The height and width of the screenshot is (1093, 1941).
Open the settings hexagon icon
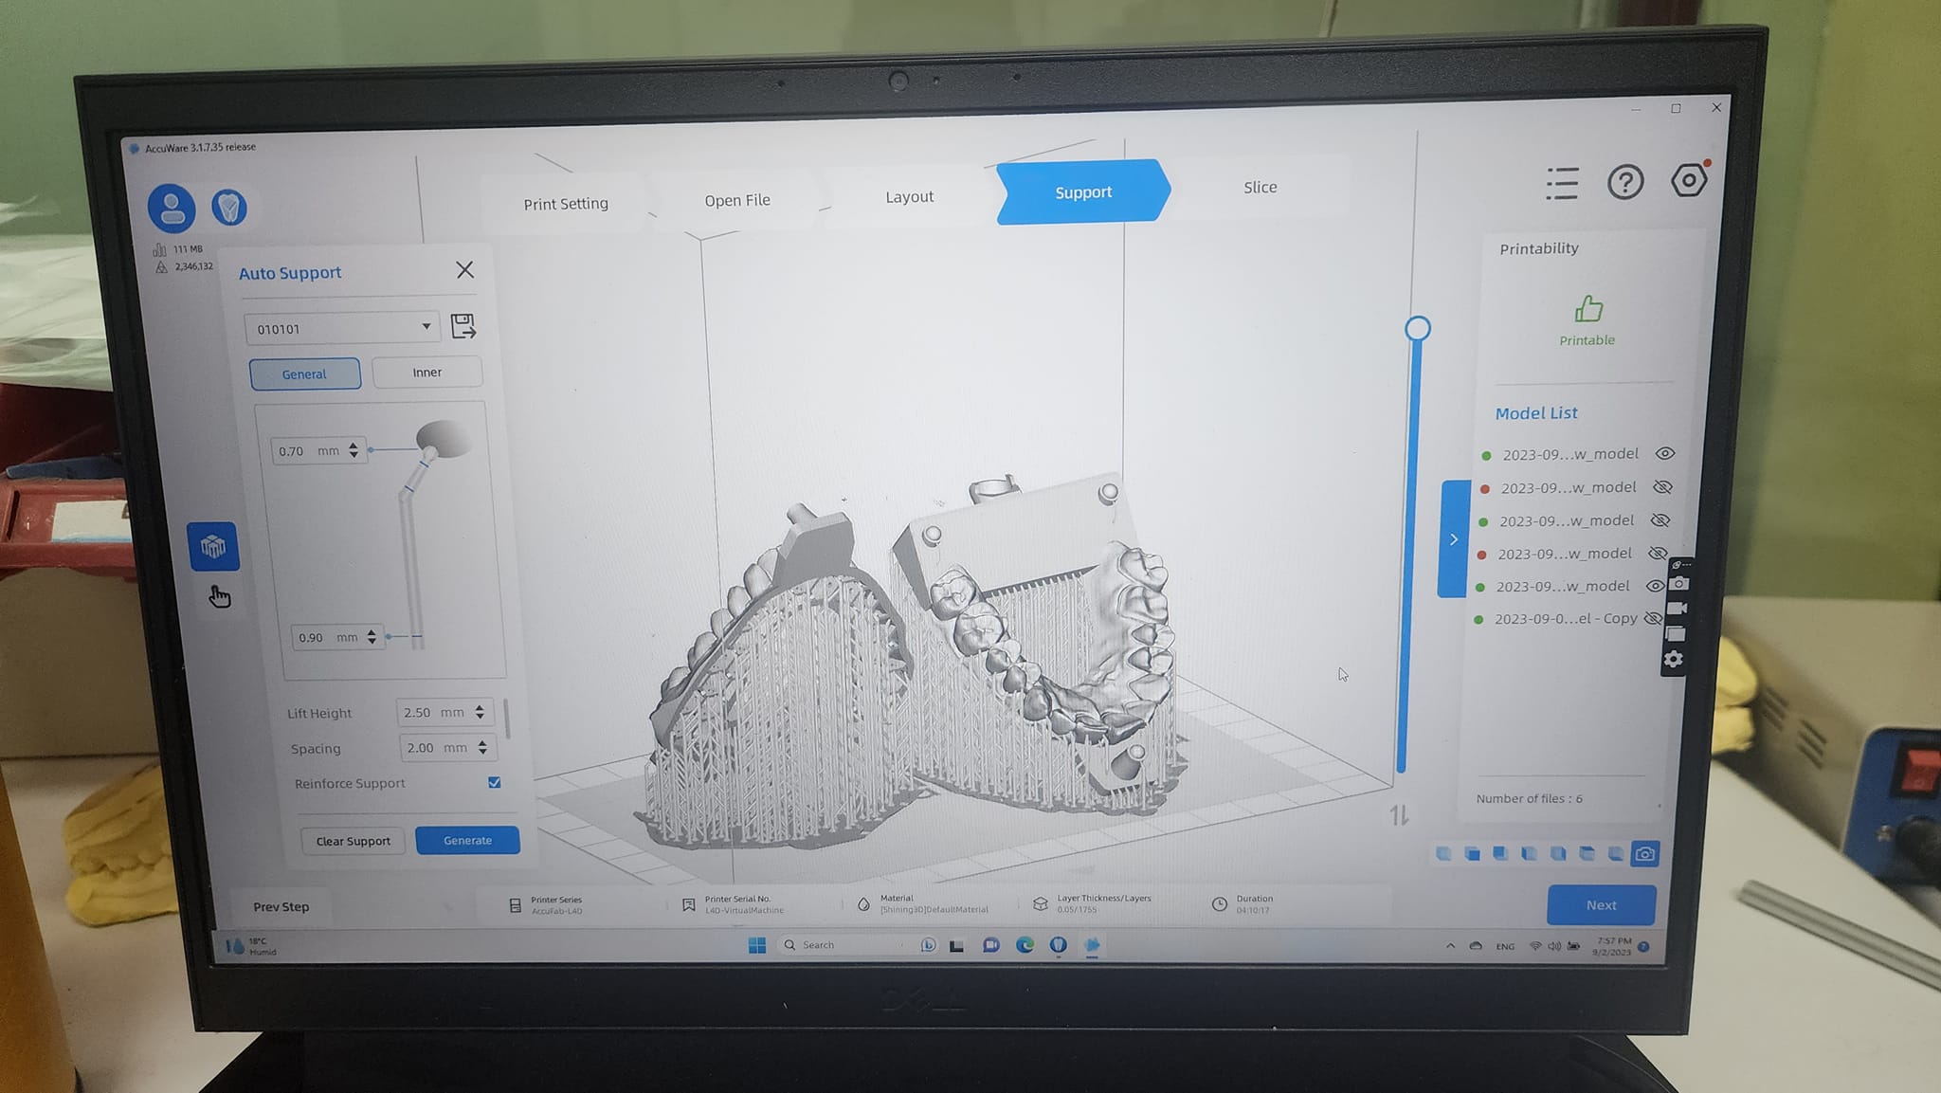click(x=1689, y=179)
